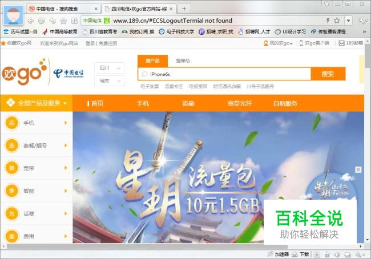
Task: Click the lightning speed mode icon
Action: click(328, 21)
